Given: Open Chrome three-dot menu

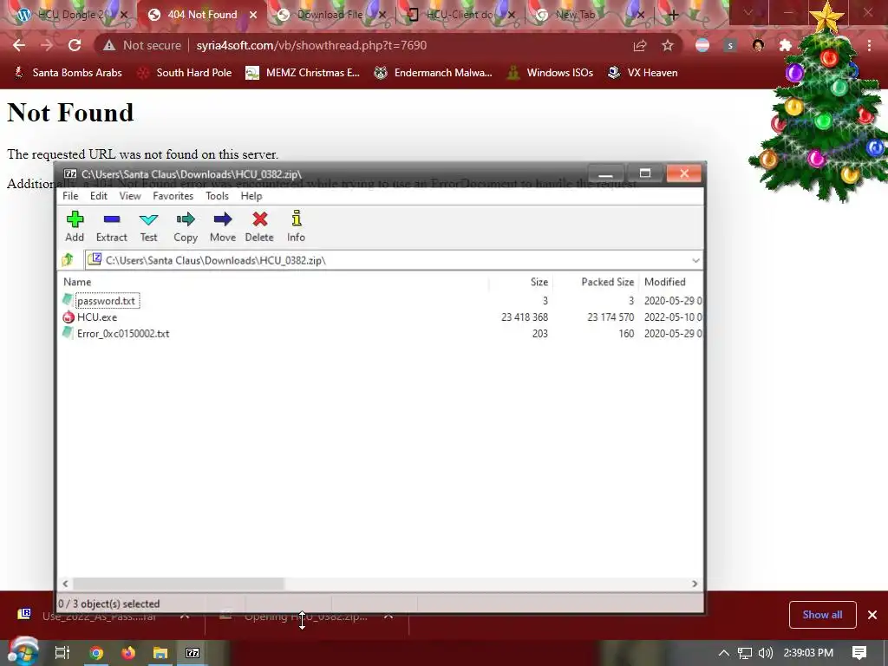Looking at the screenshot, I should click(x=869, y=45).
